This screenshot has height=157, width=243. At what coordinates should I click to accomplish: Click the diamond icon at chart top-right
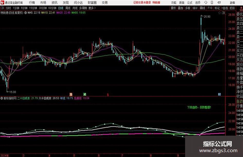click(x=219, y=13)
